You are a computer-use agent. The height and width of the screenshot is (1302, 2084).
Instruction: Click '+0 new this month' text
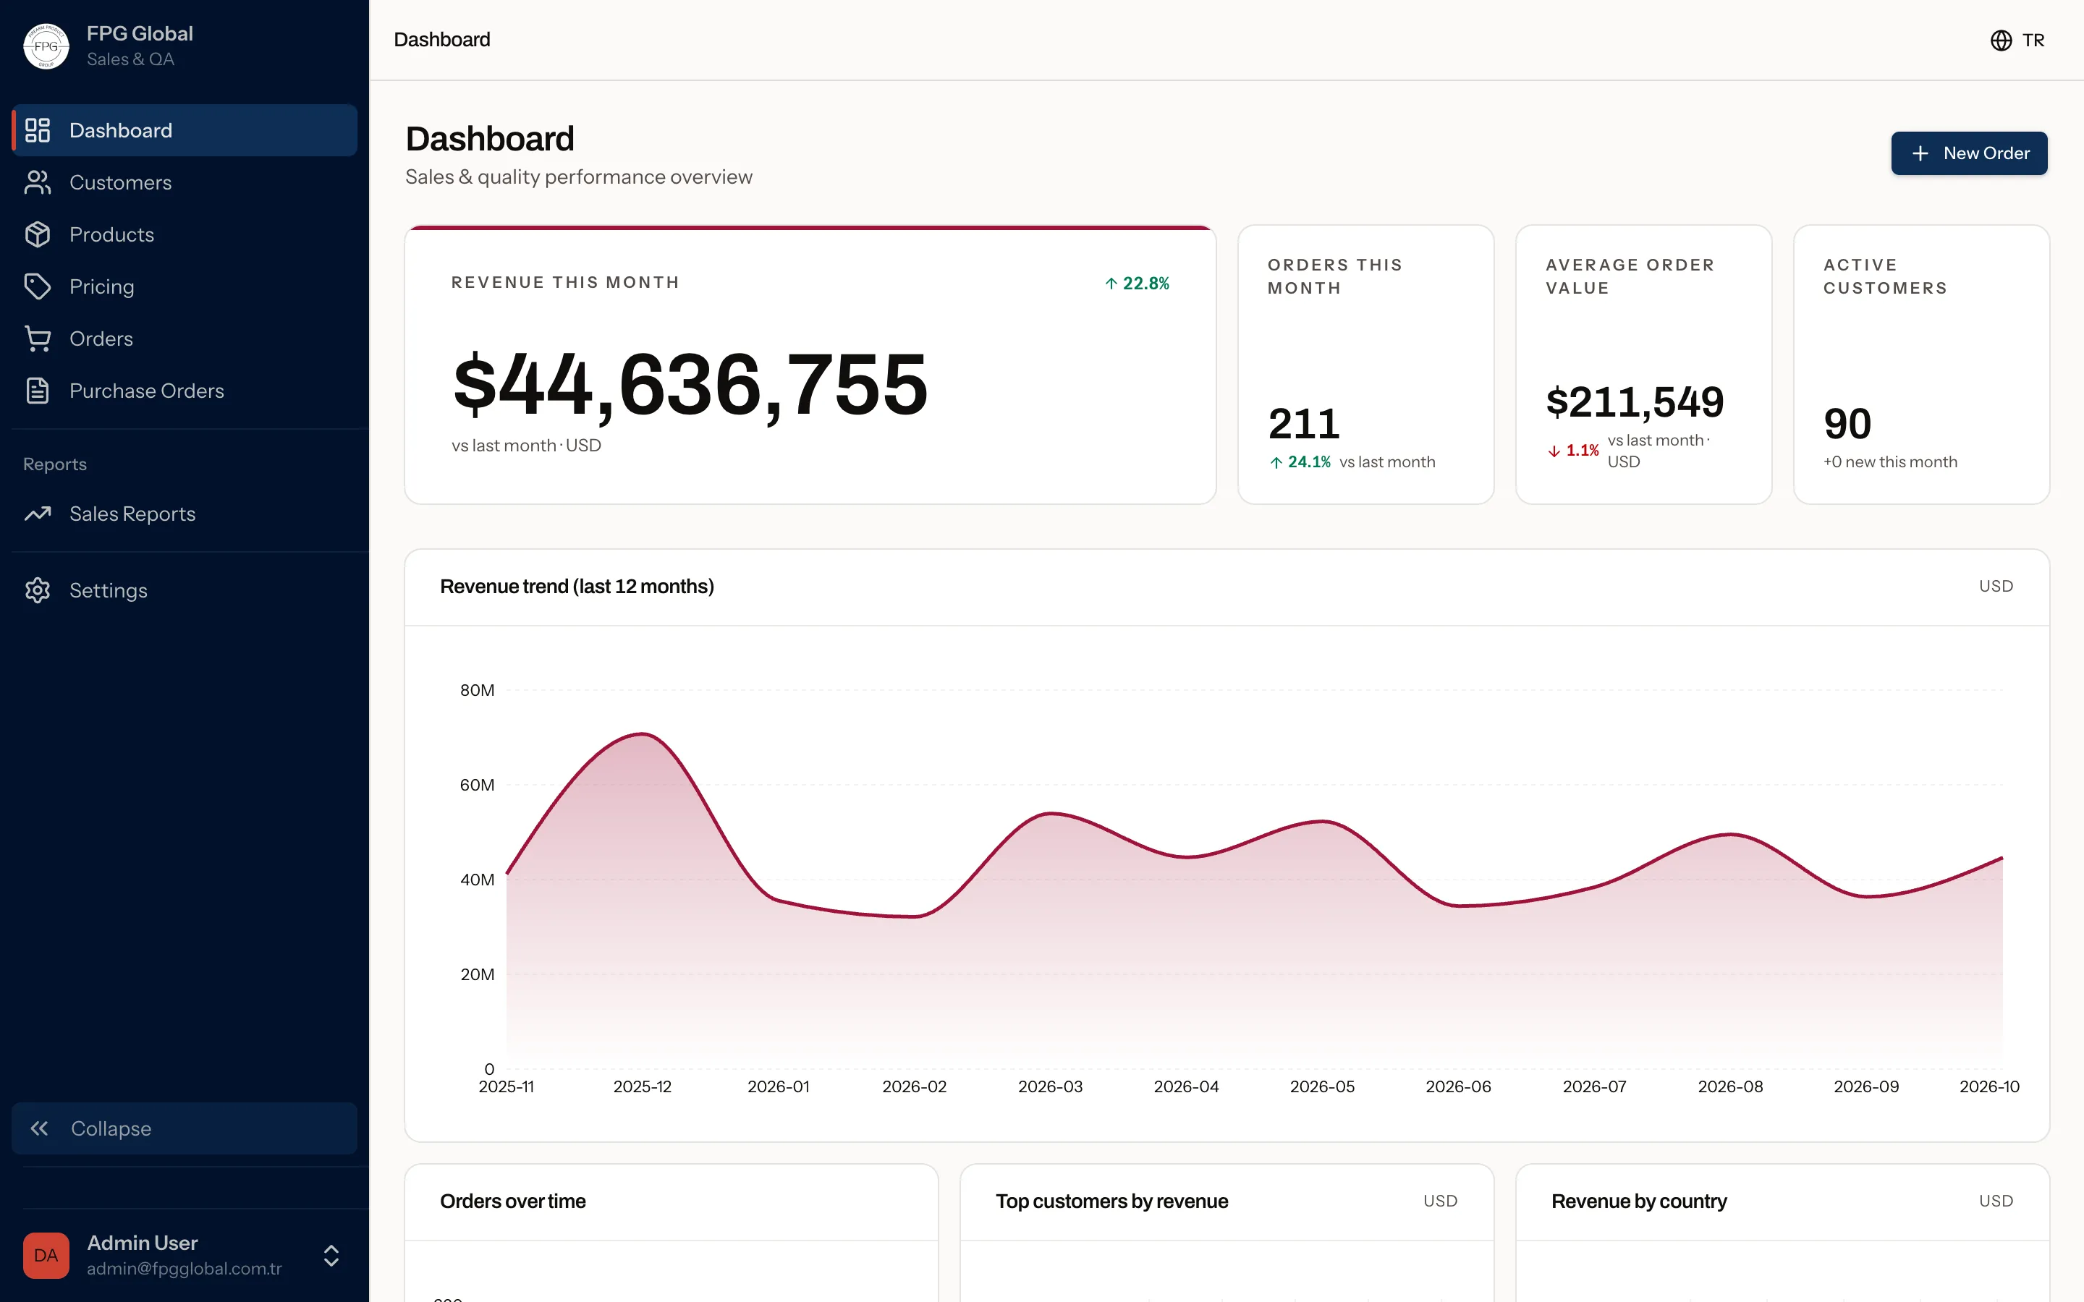point(1890,462)
